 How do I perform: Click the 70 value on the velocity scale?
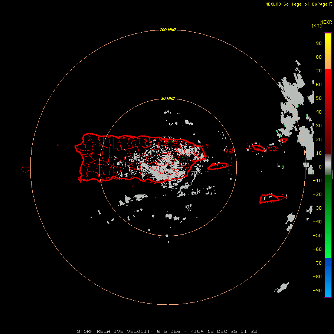[x=319, y=71]
